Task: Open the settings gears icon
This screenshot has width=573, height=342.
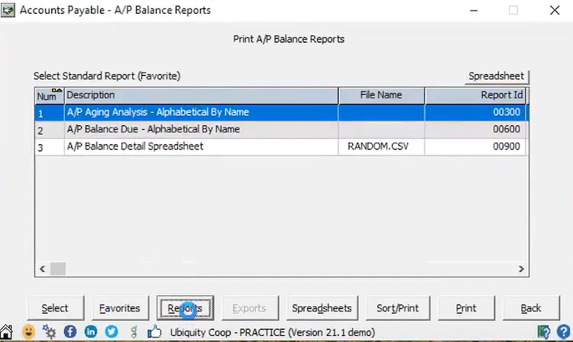Action: click(x=49, y=332)
